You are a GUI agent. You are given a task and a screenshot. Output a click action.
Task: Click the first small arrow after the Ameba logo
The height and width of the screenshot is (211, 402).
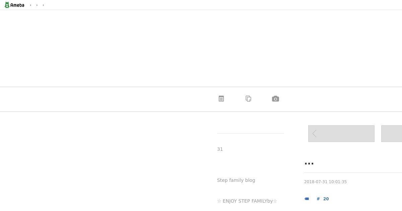pyautogui.click(x=30, y=5)
